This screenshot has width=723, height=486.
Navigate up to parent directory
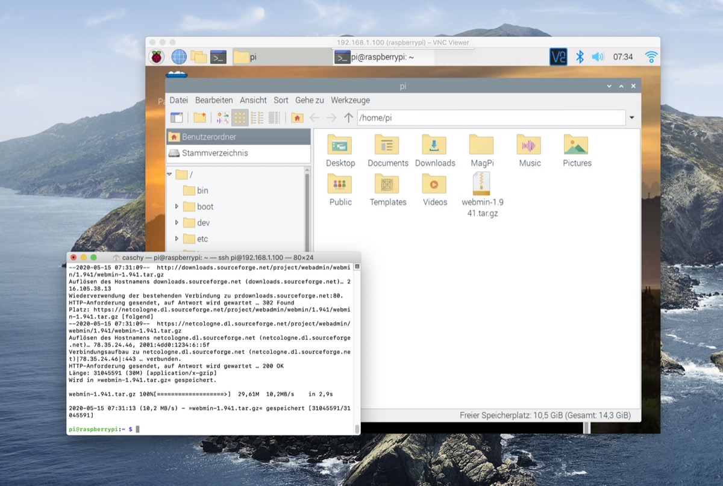pyautogui.click(x=348, y=118)
